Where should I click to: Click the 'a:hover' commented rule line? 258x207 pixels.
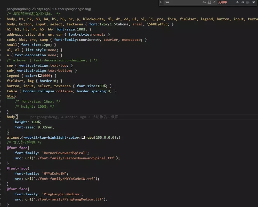[52, 60]
